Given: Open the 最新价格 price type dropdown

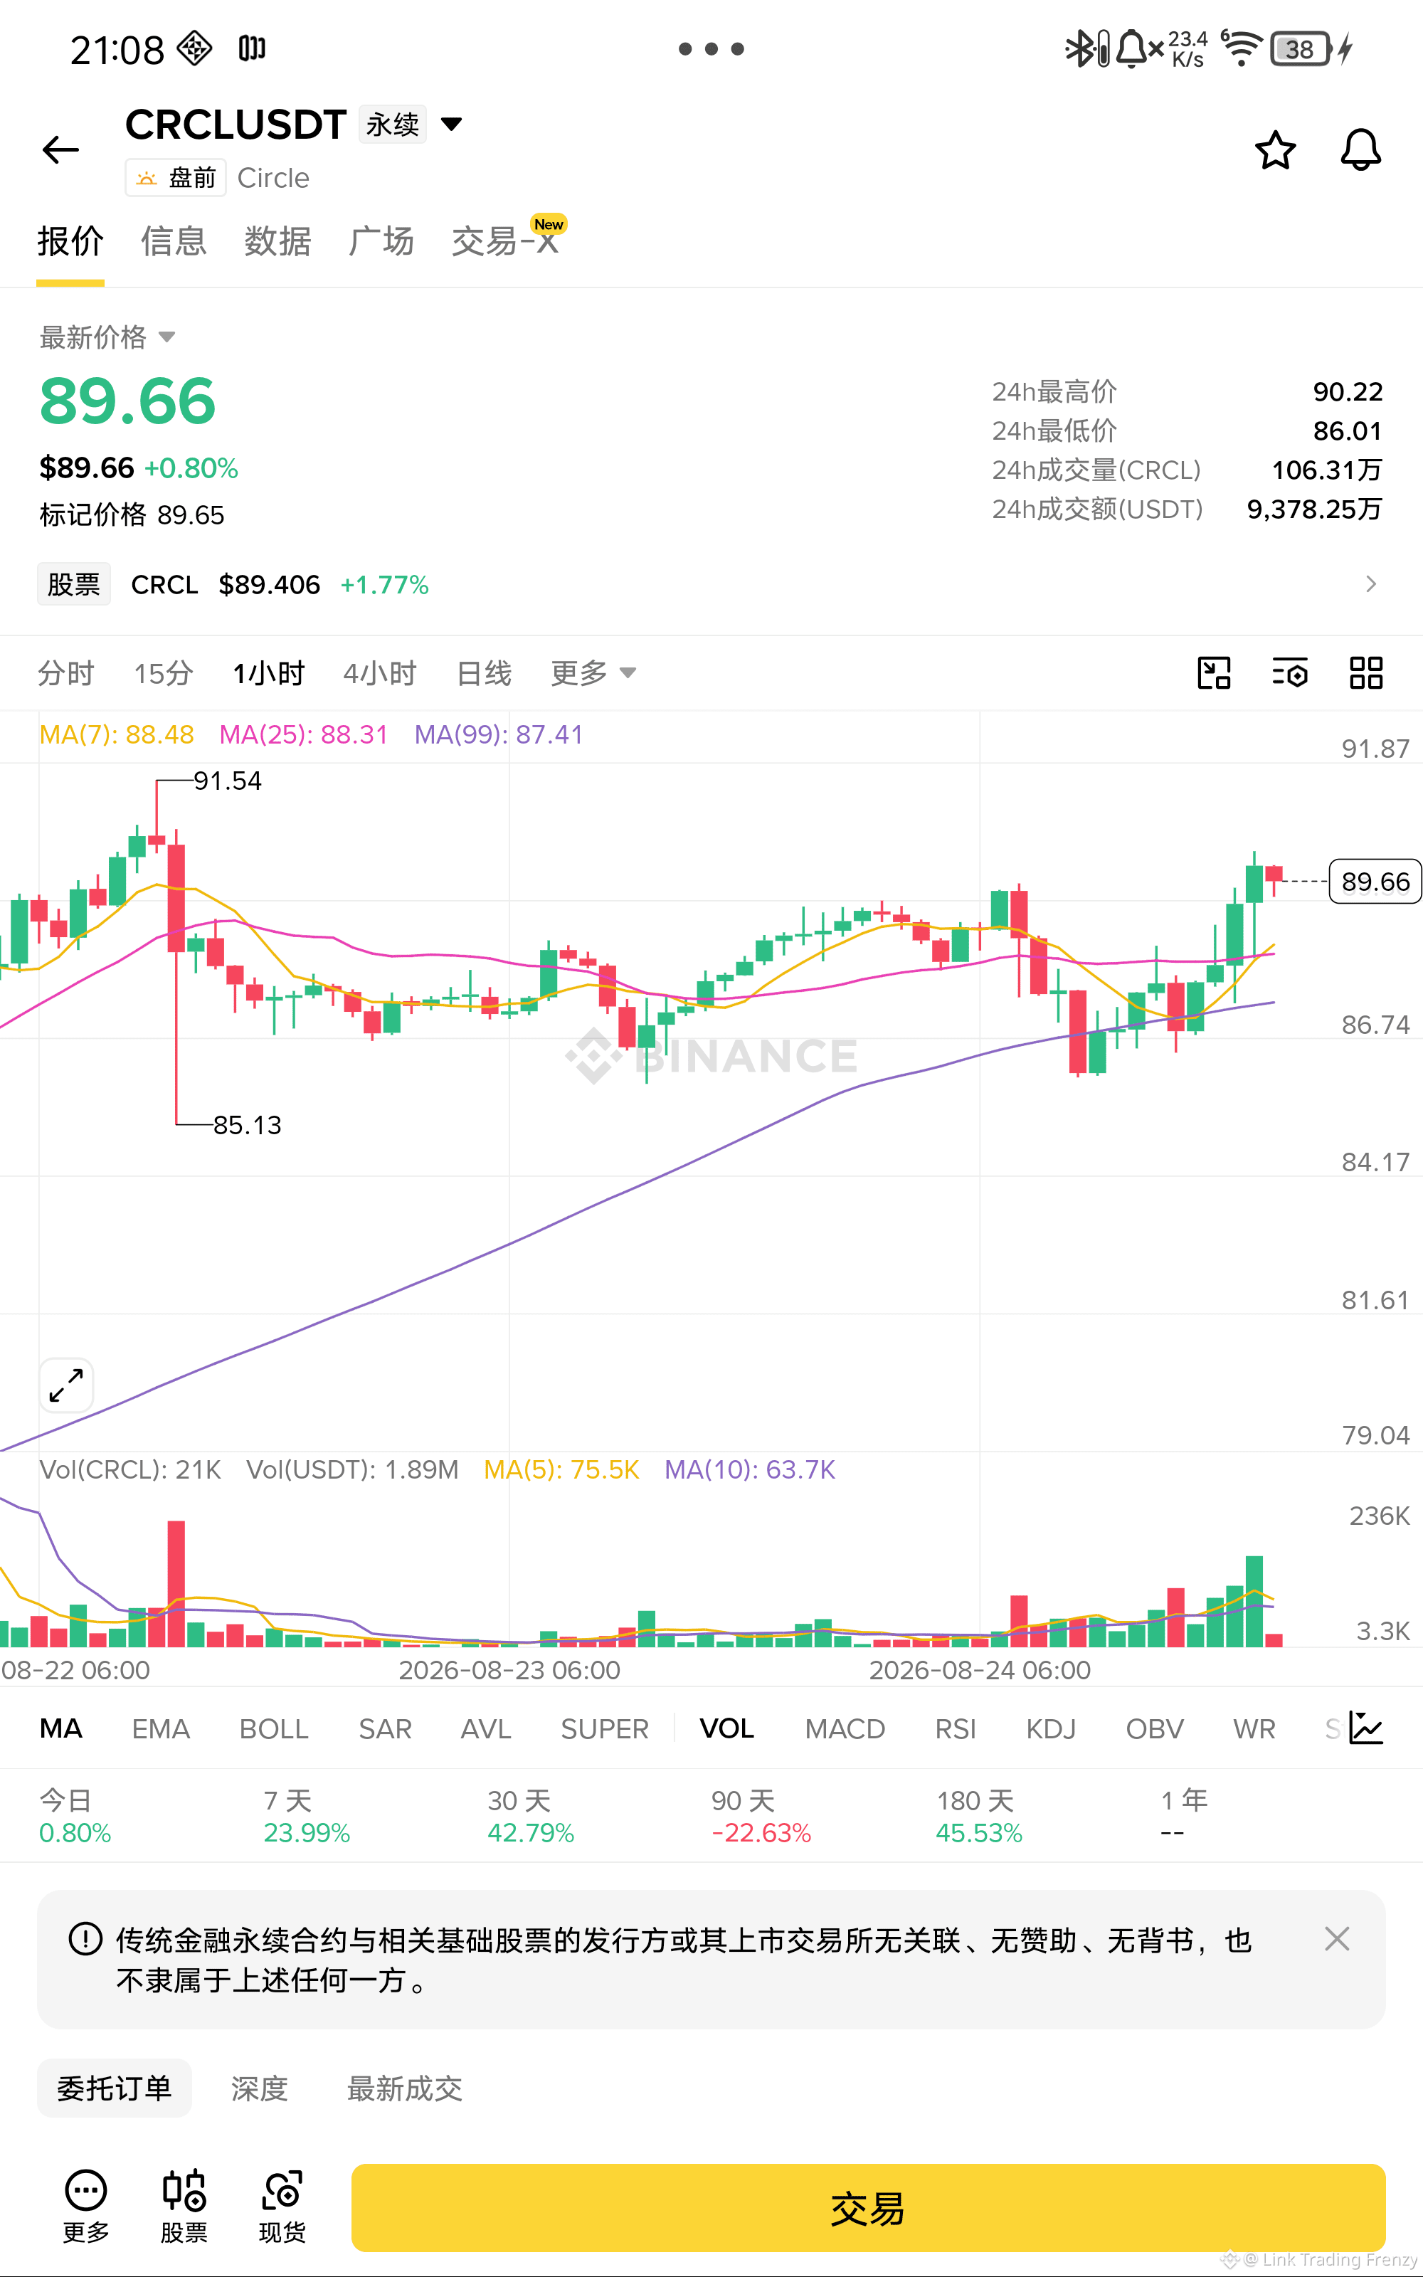Looking at the screenshot, I should pyautogui.click(x=166, y=337).
